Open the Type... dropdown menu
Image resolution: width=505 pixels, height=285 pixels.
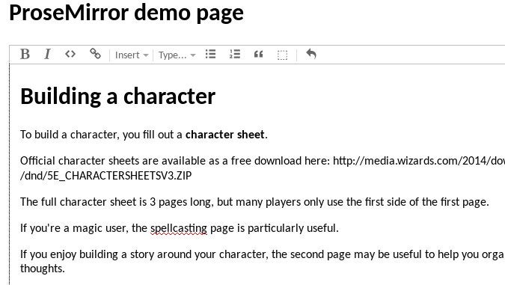tap(177, 55)
